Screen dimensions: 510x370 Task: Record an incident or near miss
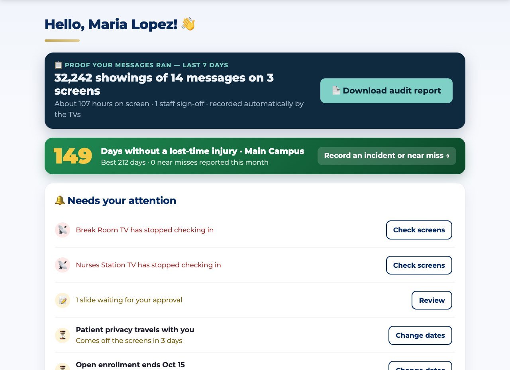tap(387, 156)
